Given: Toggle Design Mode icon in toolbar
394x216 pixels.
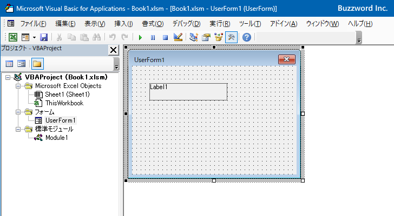Looking at the screenshot, I should click(x=178, y=37).
